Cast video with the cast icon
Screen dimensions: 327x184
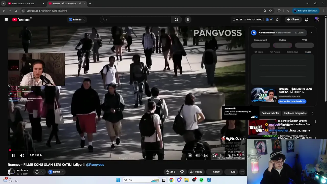point(230,155)
